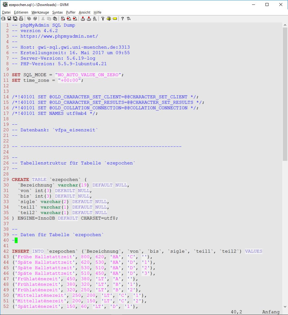Click 'ENGINE=InnoDB' on line 36

pyautogui.click(x=36, y=218)
